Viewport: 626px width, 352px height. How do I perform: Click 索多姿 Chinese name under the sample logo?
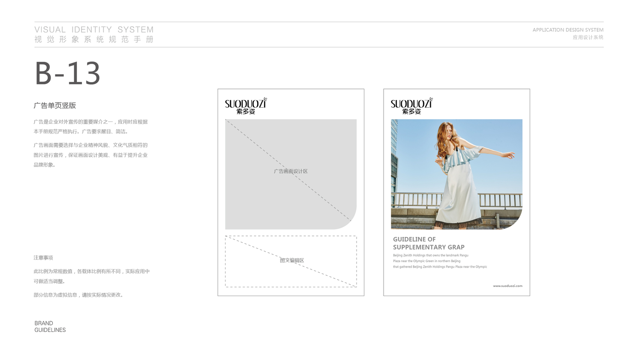tap(412, 111)
